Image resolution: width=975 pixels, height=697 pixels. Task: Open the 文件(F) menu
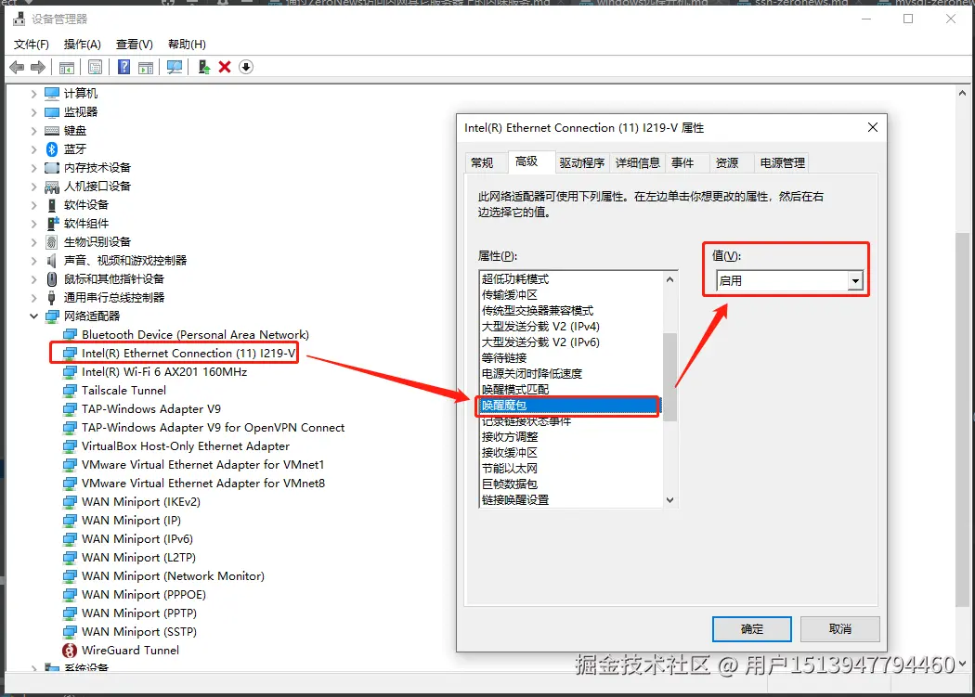coord(31,45)
